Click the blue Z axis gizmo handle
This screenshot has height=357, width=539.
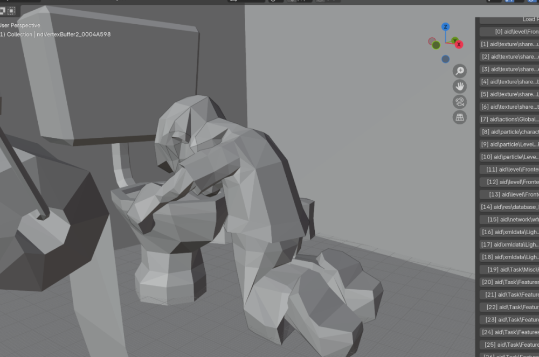445,27
